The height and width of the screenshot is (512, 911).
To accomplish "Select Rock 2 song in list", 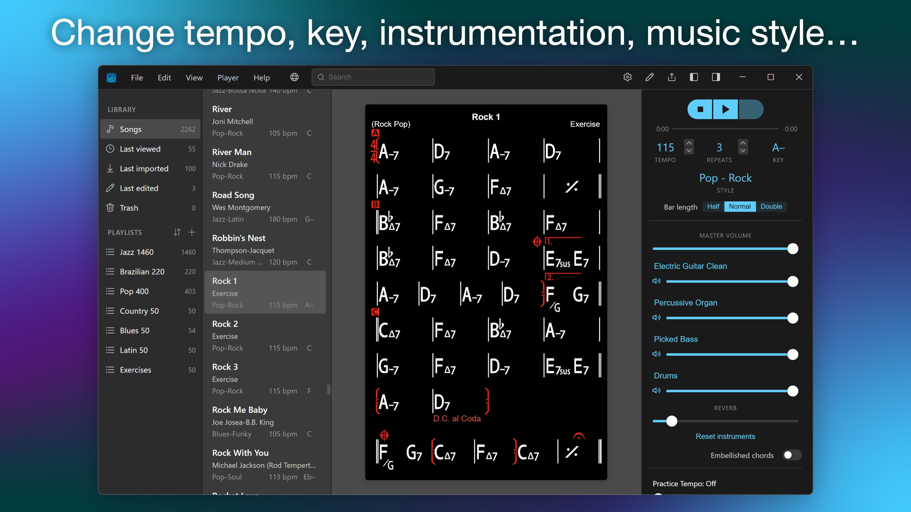I will pos(265,335).
